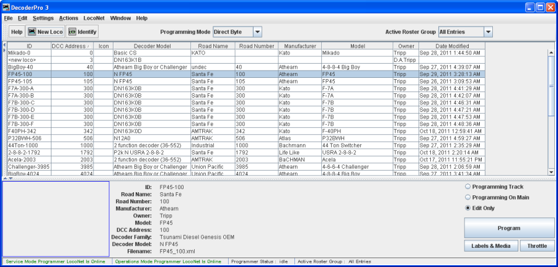Click the Labels & Media button
558x267 pixels.
click(490, 246)
